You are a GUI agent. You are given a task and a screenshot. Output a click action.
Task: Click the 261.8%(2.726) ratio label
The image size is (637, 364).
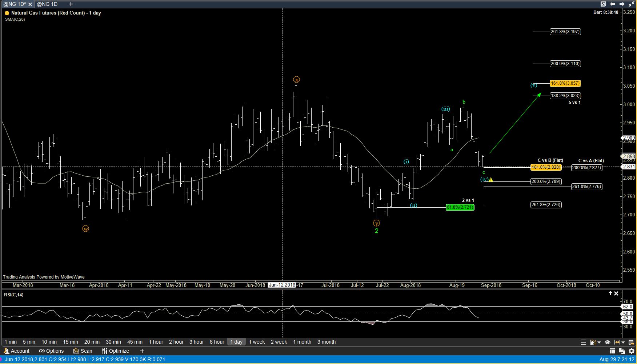point(546,205)
